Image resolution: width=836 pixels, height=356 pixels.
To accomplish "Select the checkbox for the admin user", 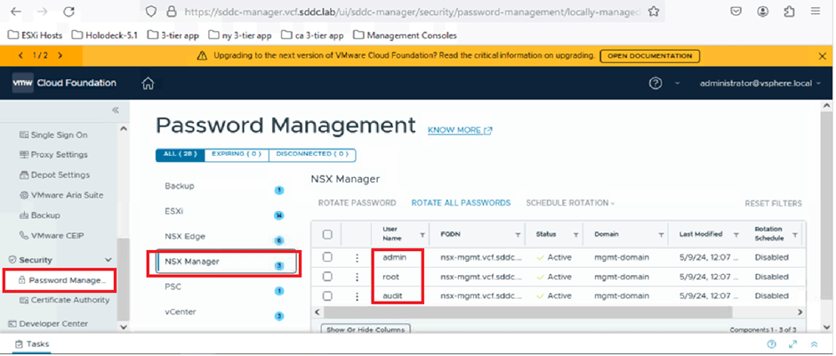I will [x=327, y=257].
